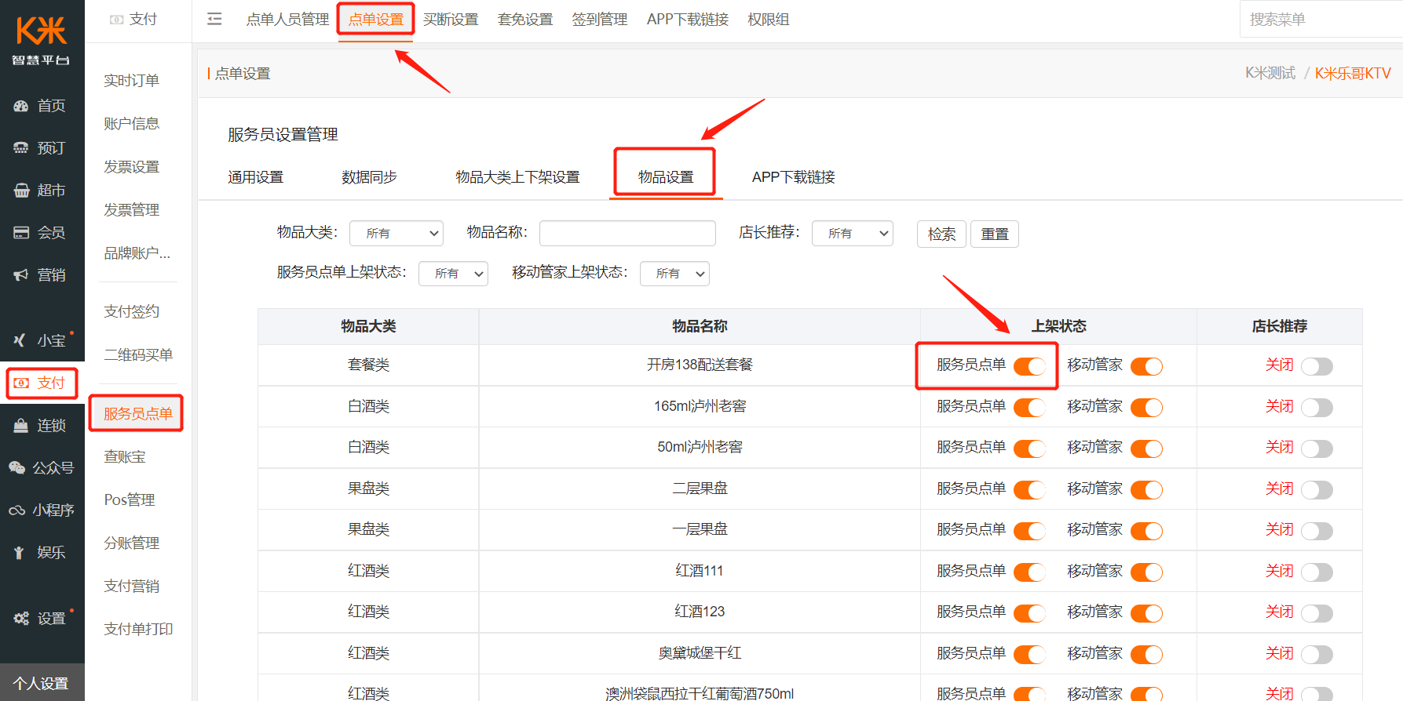This screenshot has height=701, width=1403.
Task: Open 查账宝 submenu item
Action: pyautogui.click(x=125, y=457)
